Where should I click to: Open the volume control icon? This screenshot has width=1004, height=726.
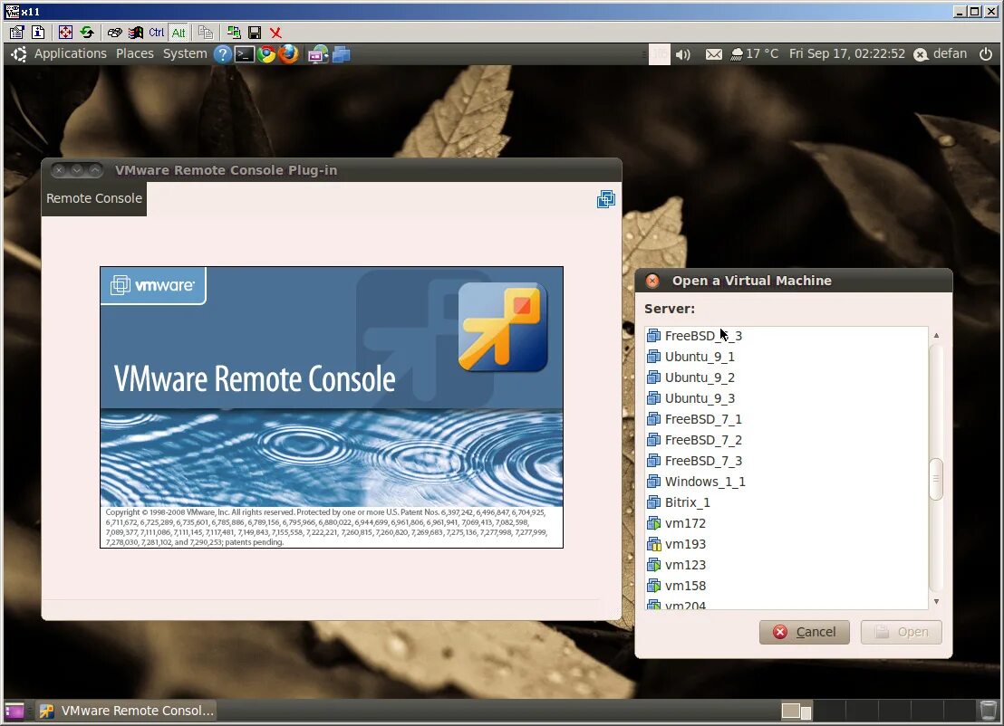point(683,54)
